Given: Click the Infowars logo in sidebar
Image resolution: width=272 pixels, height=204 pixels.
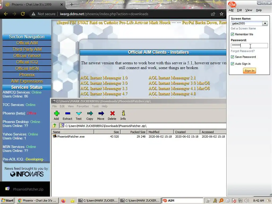Looking at the screenshot, I should pyautogui.click(x=27, y=174).
